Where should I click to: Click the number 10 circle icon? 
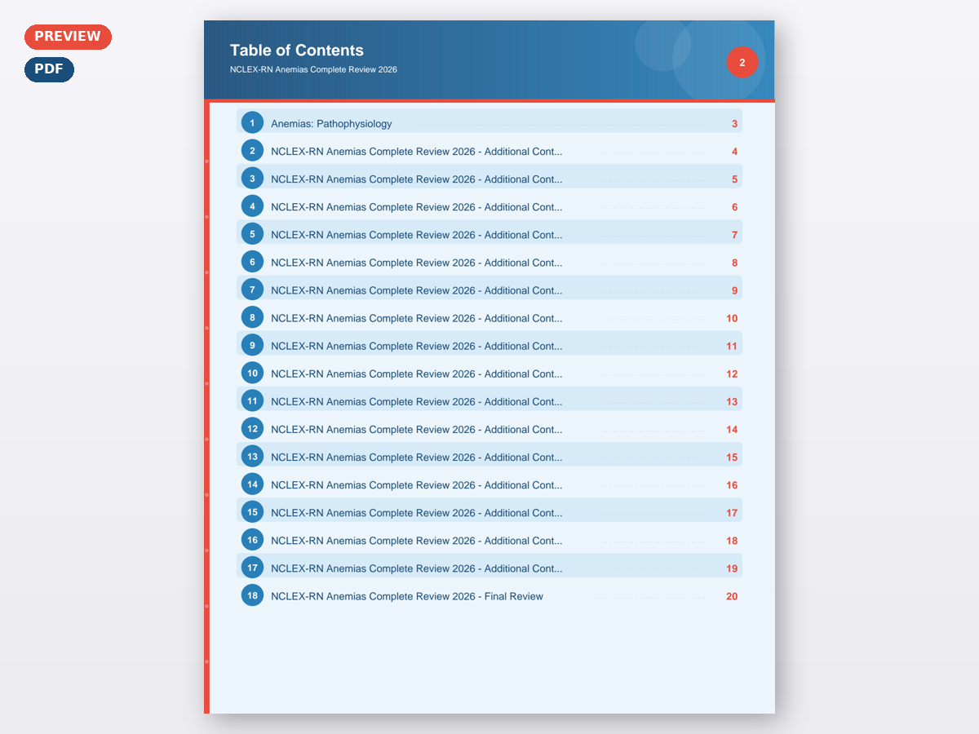(x=252, y=374)
